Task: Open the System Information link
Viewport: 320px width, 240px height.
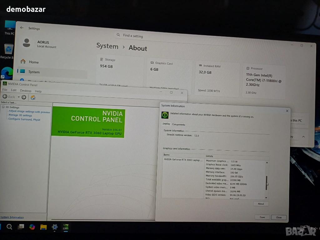Action: pyautogui.click(x=12, y=217)
